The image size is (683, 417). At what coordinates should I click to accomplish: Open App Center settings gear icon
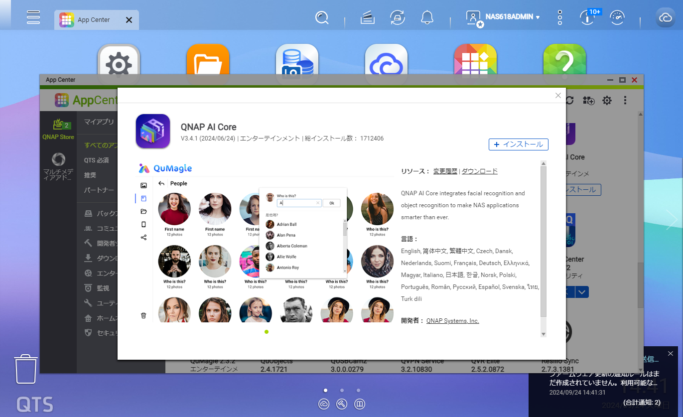[607, 100]
